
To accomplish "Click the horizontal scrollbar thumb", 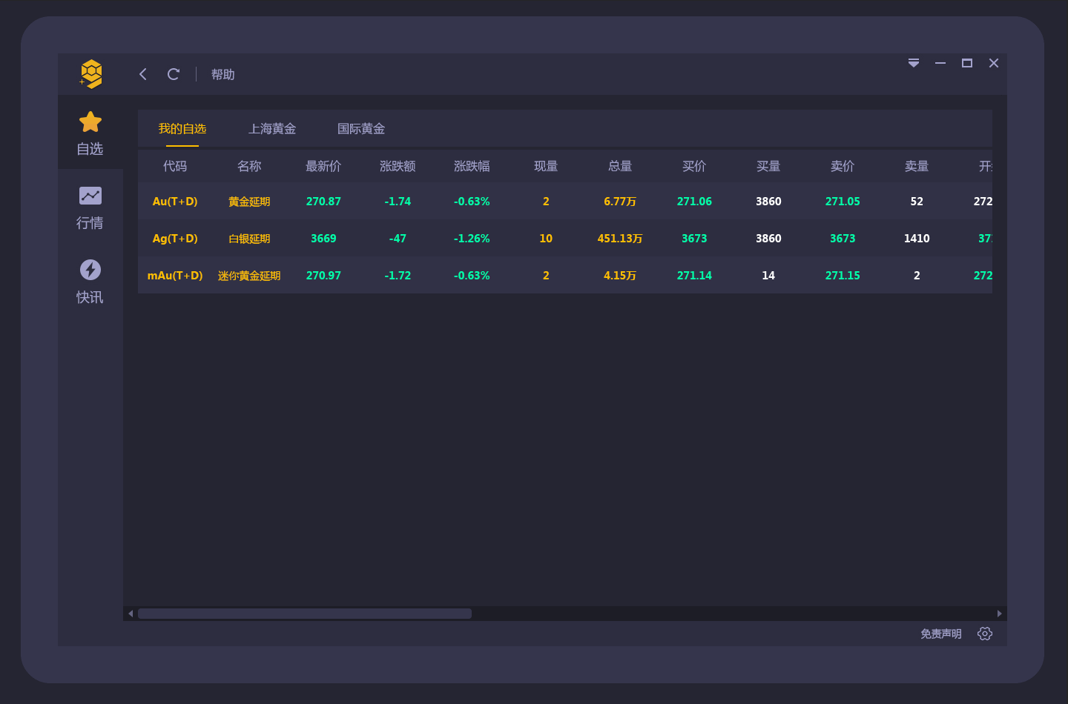I will click(x=305, y=614).
